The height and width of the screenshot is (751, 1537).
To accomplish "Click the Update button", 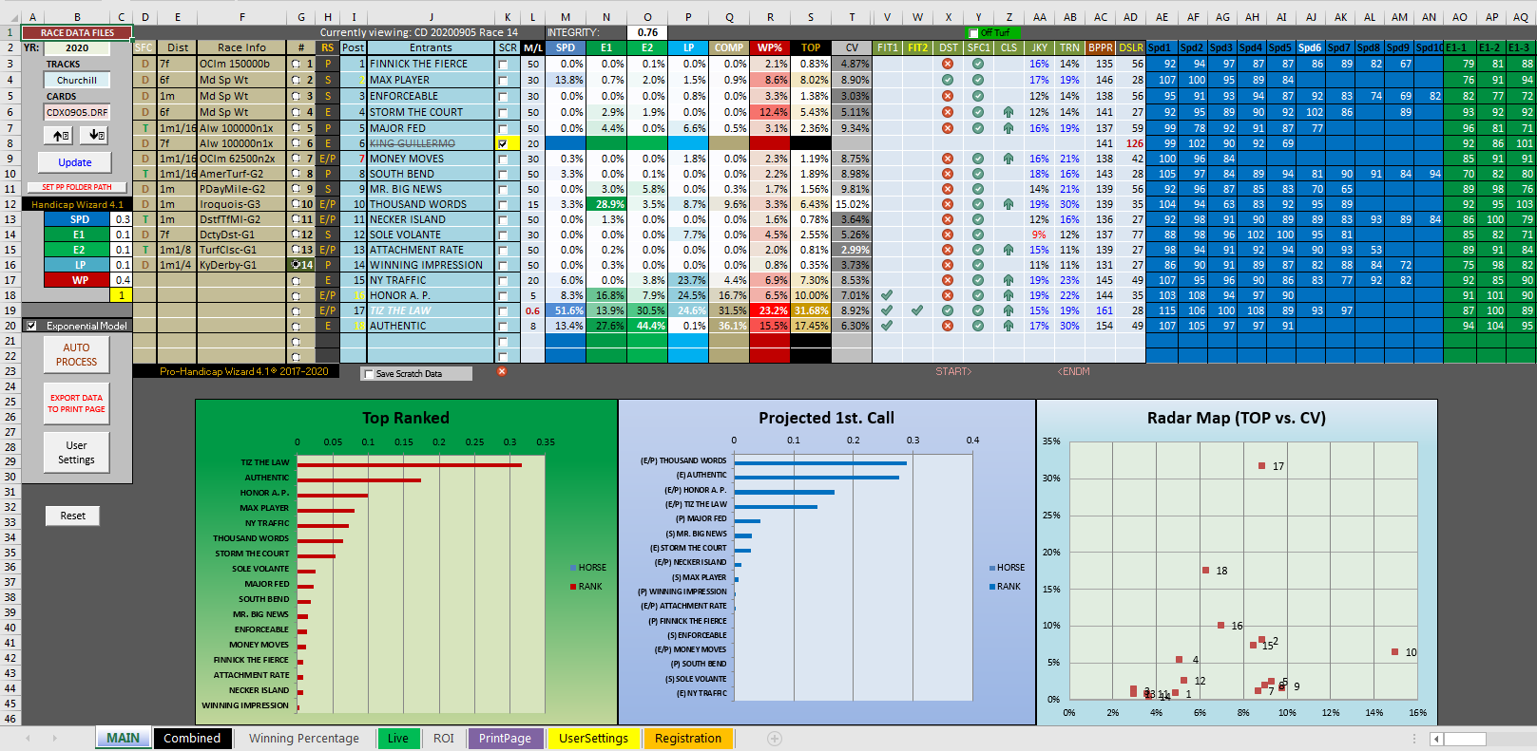I will click(75, 162).
